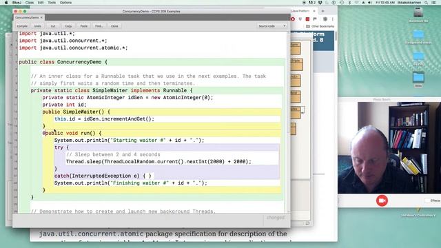Click the Copy toolbar button
Viewport: 441px width, 248px height.
(x=68, y=26)
